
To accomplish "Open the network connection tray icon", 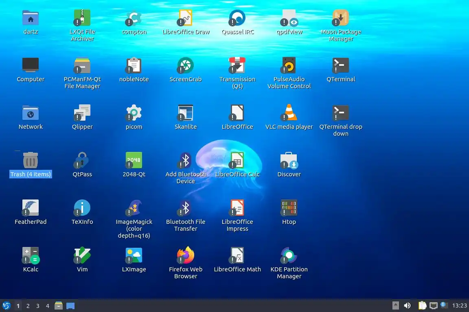I will 434,306.
